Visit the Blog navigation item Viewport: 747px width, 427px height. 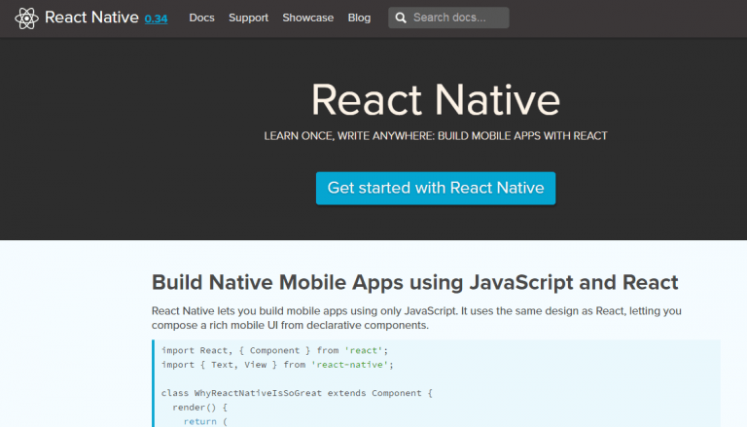pos(359,18)
